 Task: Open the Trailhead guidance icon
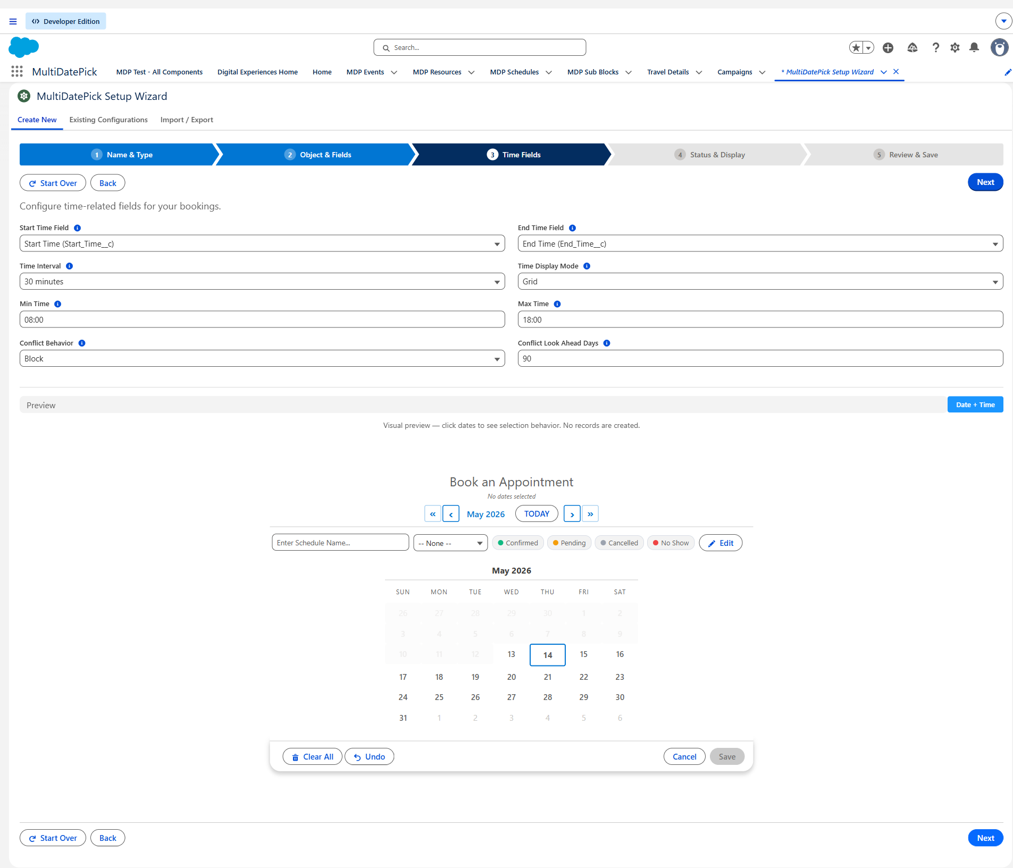tap(912, 48)
